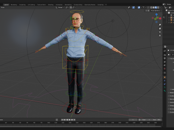174x130 pixels.
Task: Open the transform pivot point dropdown
Action: [67, 8]
